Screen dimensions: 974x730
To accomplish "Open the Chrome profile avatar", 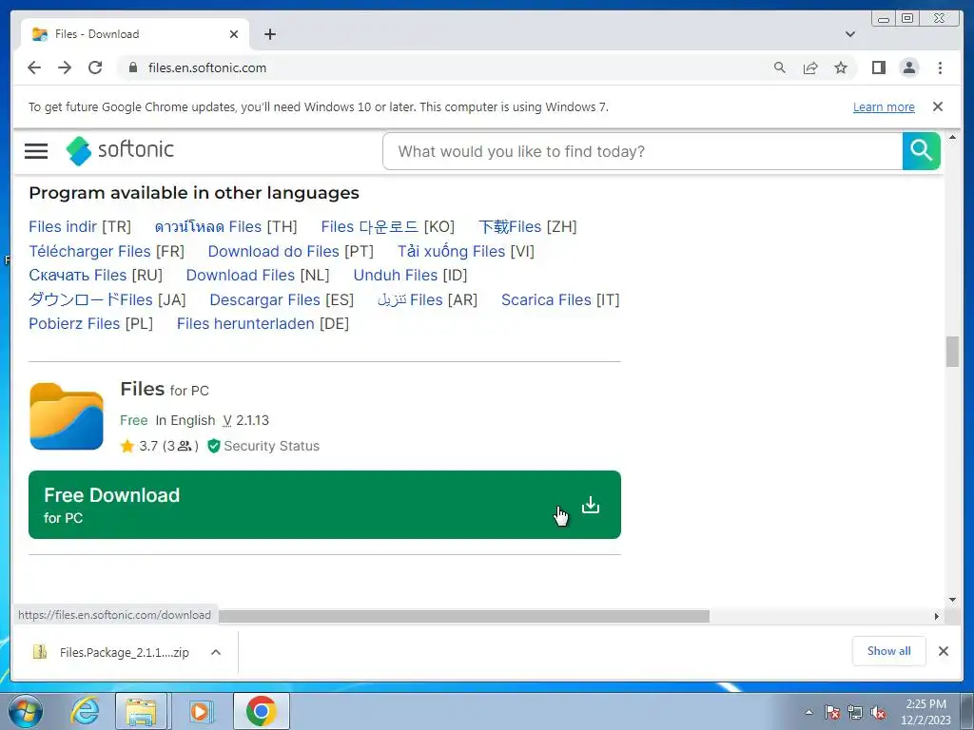I will click(908, 67).
